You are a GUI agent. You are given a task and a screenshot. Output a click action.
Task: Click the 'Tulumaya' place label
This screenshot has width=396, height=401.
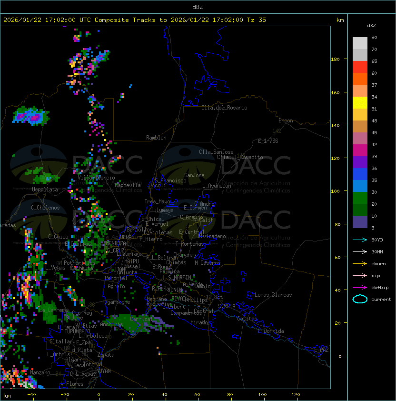pyautogui.click(x=162, y=210)
